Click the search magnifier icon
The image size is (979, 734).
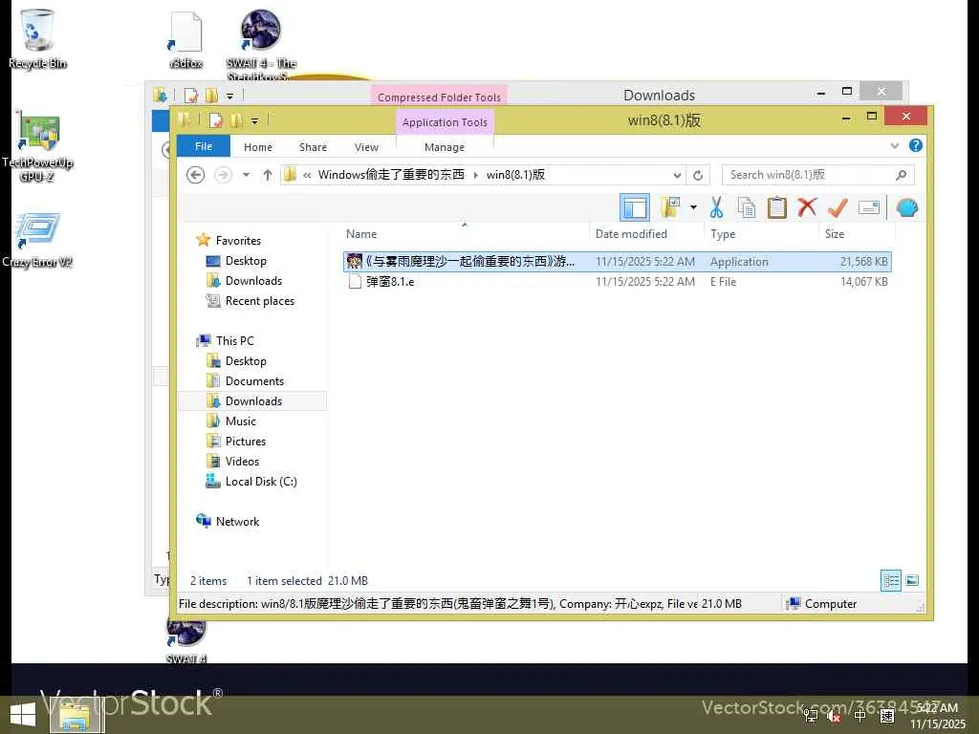901,175
